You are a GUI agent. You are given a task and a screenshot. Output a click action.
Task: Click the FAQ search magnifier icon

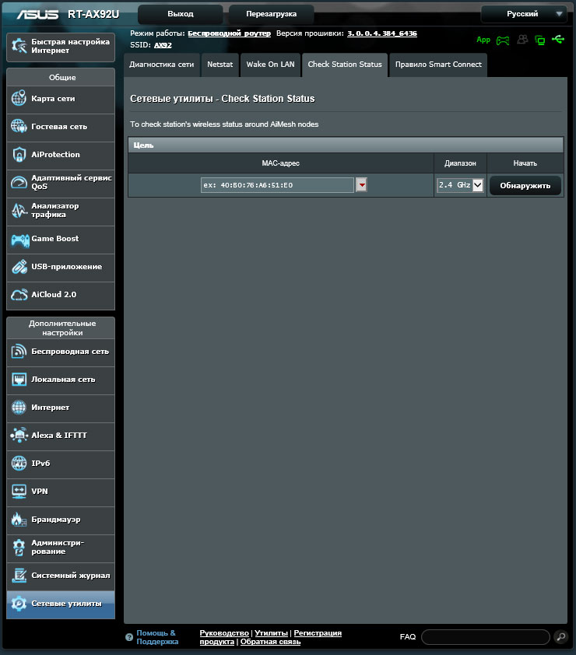(560, 636)
